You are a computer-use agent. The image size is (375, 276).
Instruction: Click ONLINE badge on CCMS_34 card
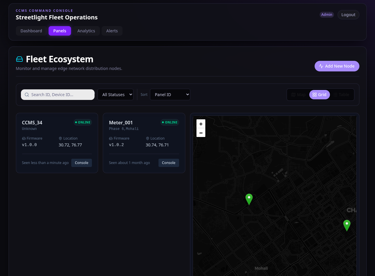[83, 122]
